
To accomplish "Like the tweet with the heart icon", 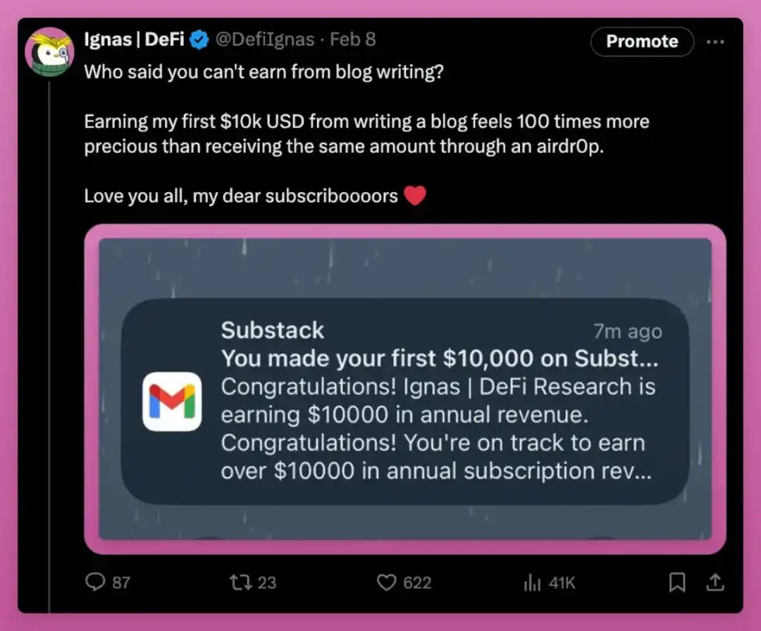I will pos(385,582).
